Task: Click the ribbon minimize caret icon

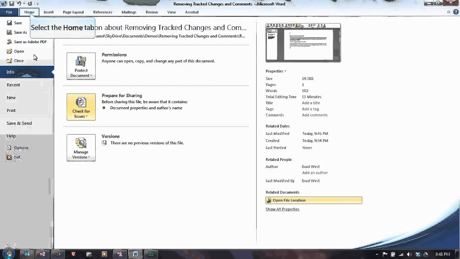Action: click(448, 12)
